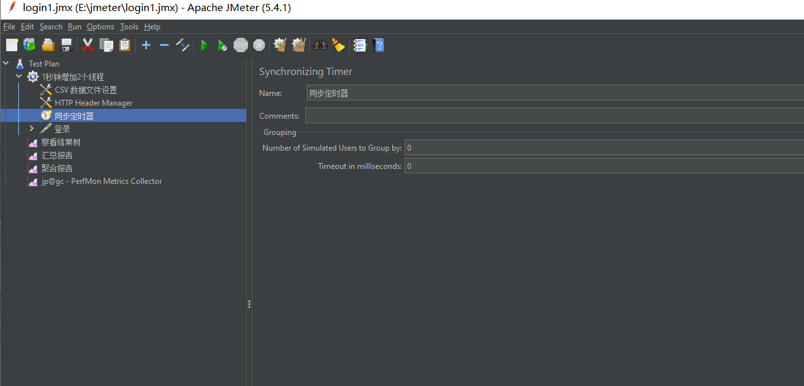
Task: Click the New test plan toolbar icon
Action: coord(12,45)
